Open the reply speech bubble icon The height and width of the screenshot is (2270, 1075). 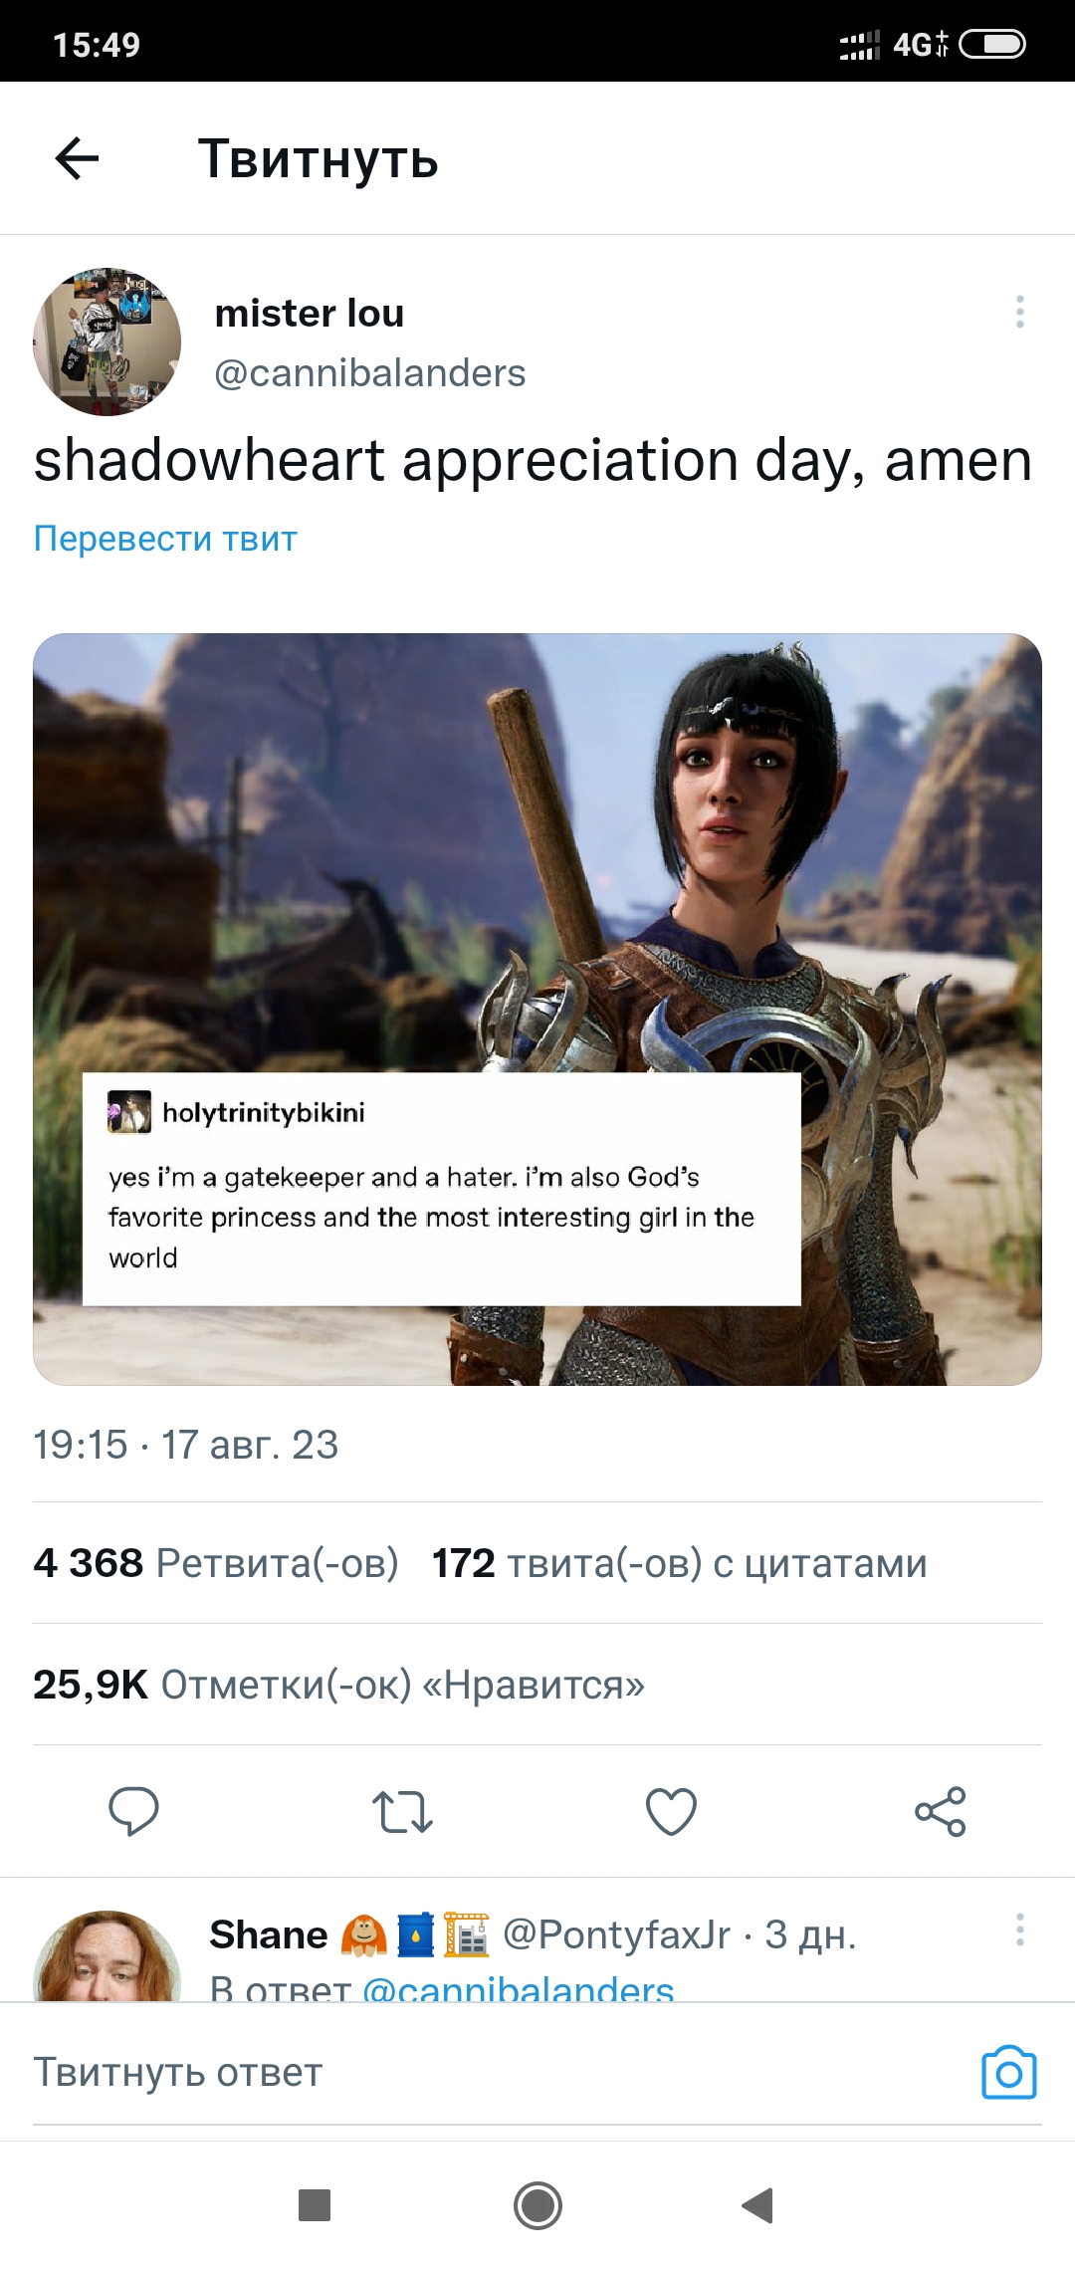[x=133, y=1811]
